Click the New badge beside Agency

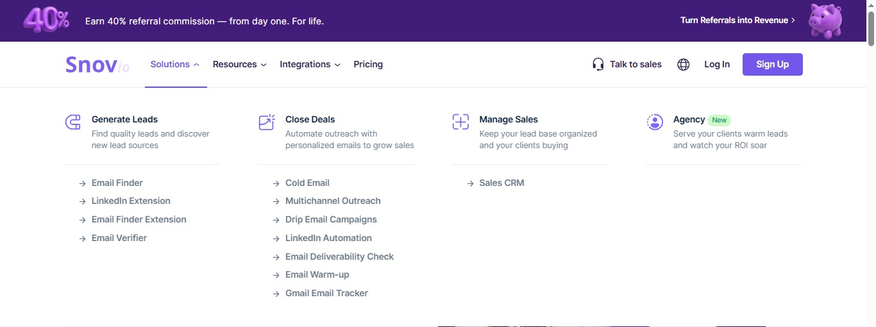click(720, 120)
